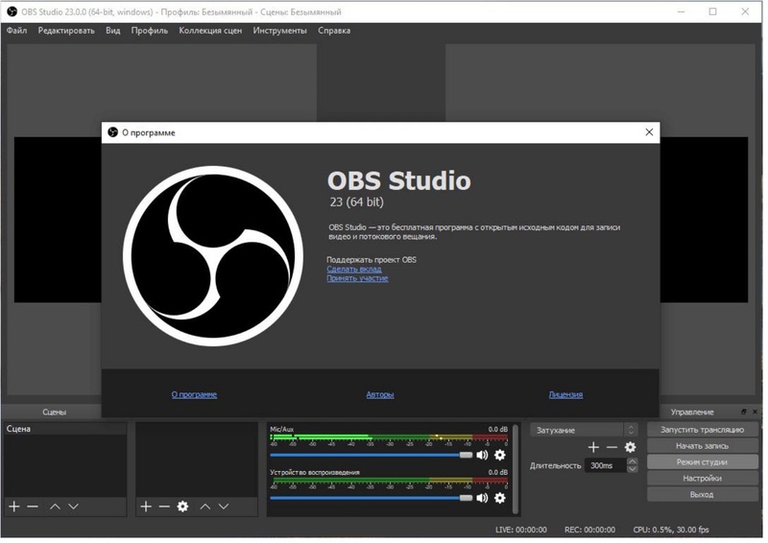Add a new scene with plus icon
This screenshot has height=543, width=768.
click(x=14, y=506)
